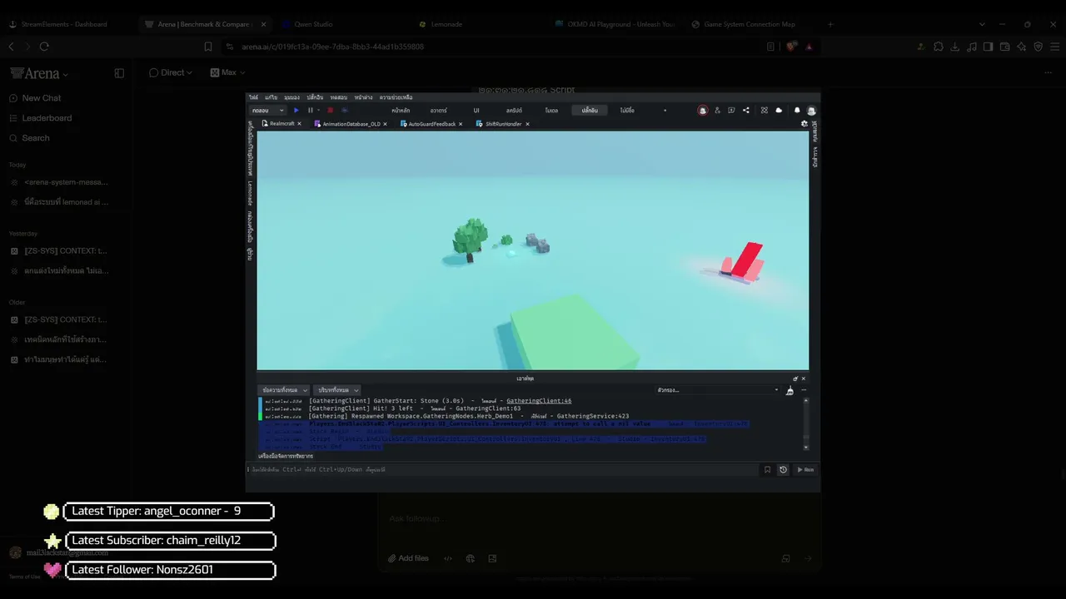Close the AnimationDatabase_OLD tab

pyautogui.click(x=385, y=124)
